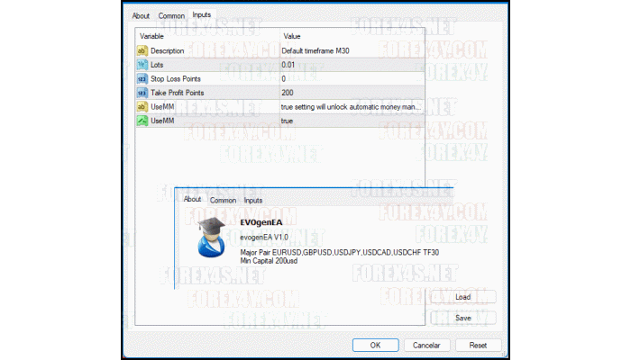
Task: Open the About tab in the inset window
Action: point(192,199)
